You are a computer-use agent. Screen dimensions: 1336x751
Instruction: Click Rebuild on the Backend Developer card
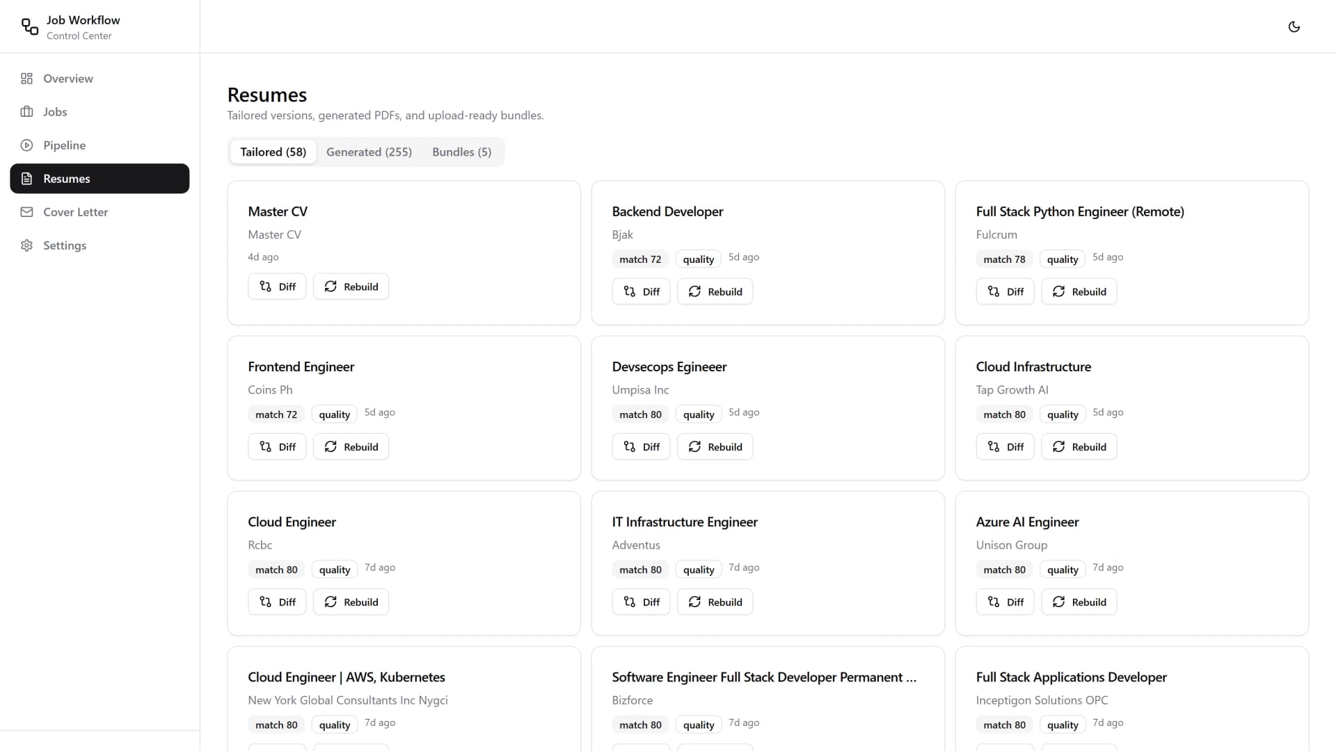point(715,291)
